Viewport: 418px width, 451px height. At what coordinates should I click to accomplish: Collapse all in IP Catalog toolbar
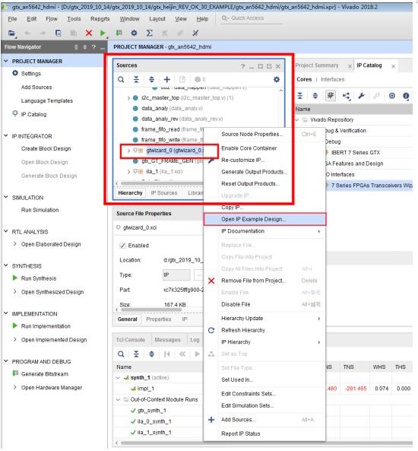(x=300, y=96)
